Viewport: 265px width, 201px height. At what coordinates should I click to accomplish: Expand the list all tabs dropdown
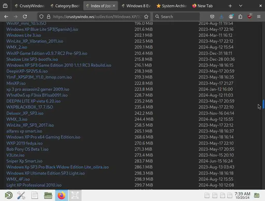pos(241,6)
